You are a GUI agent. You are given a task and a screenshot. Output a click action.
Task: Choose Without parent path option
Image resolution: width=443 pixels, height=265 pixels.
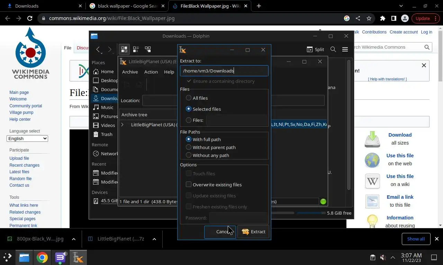pos(189,147)
